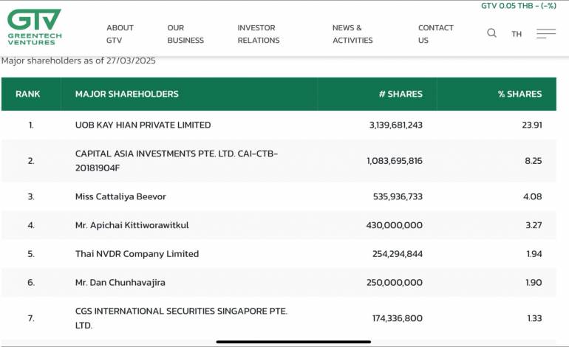Switch language to TH
This screenshot has width=569, height=347.
[x=517, y=34]
